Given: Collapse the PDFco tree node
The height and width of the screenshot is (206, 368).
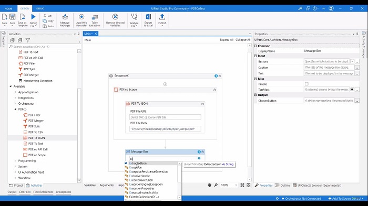Looking at the screenshot, I should coord(15,109).
